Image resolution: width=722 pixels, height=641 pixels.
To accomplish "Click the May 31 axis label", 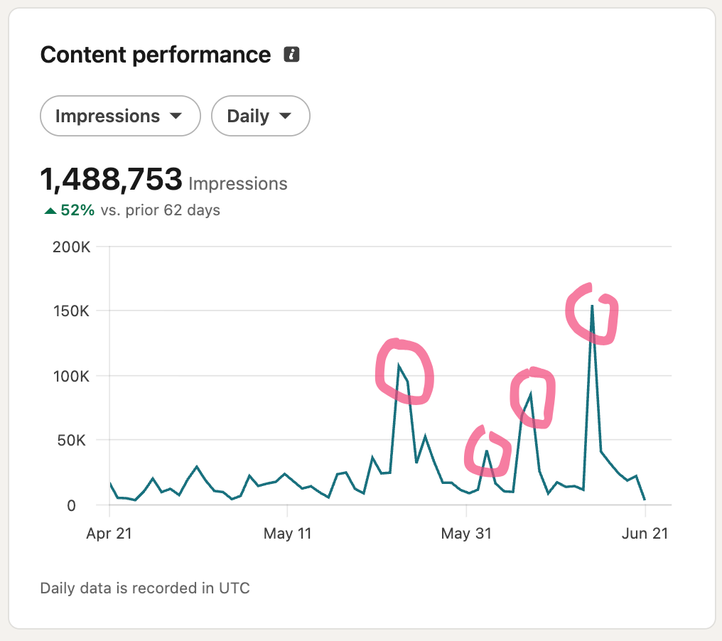I will pyautogui.click(x=466, y=533).
